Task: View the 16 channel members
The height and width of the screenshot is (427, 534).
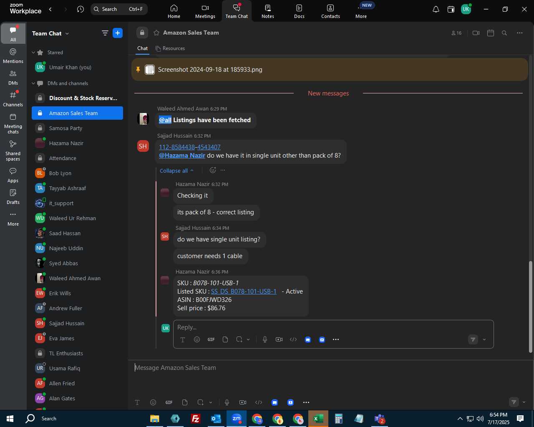Action: coord(456,33)
